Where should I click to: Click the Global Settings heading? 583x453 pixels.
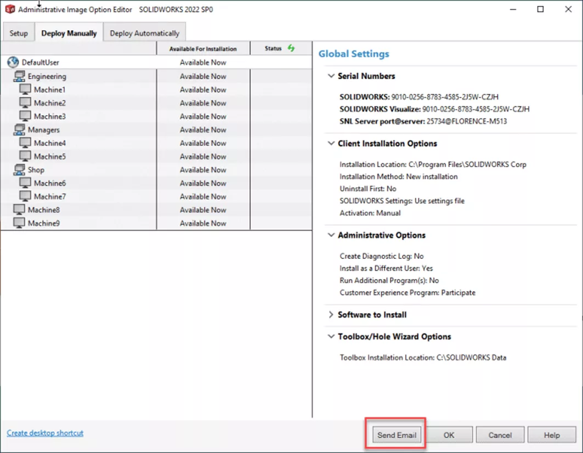pos(354,54)
